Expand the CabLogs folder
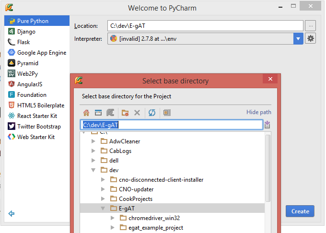This screenshot has width=326, height=233. [x=93, y=151]
